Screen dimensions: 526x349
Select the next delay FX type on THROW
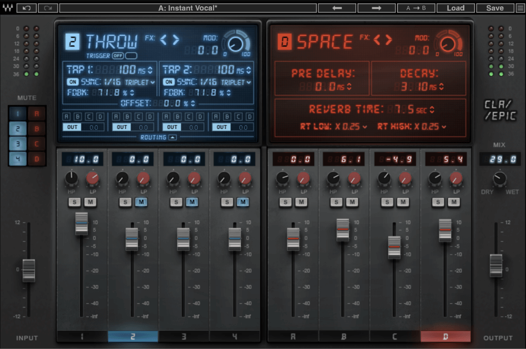pyautogui.click(x=176, y=40)
